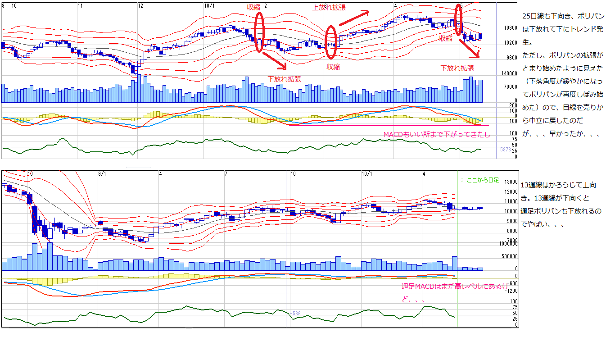Click the pink horizontal line in MACD panel
The image size is (615, 346).
click(x=388, y=125)
